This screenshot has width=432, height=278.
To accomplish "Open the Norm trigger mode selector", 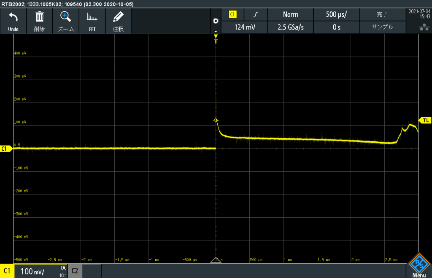I will [290, 14].
